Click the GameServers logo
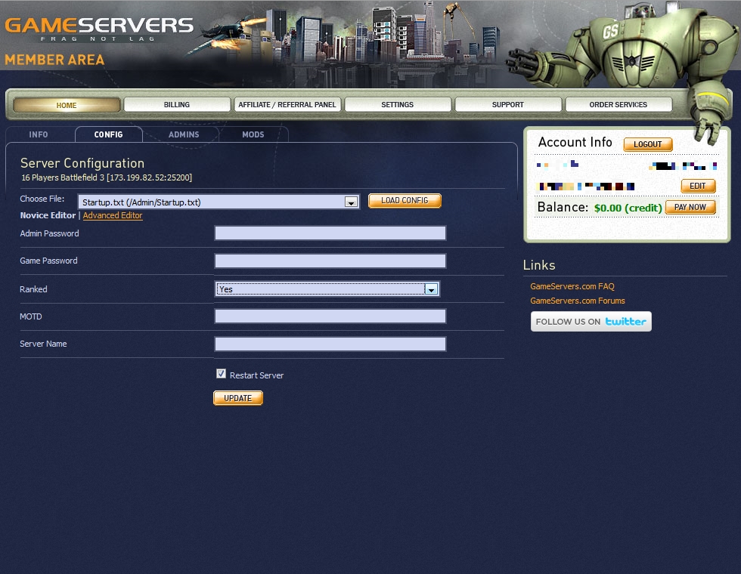This screenshot has height=574, width=741. [x=99, y=29]
